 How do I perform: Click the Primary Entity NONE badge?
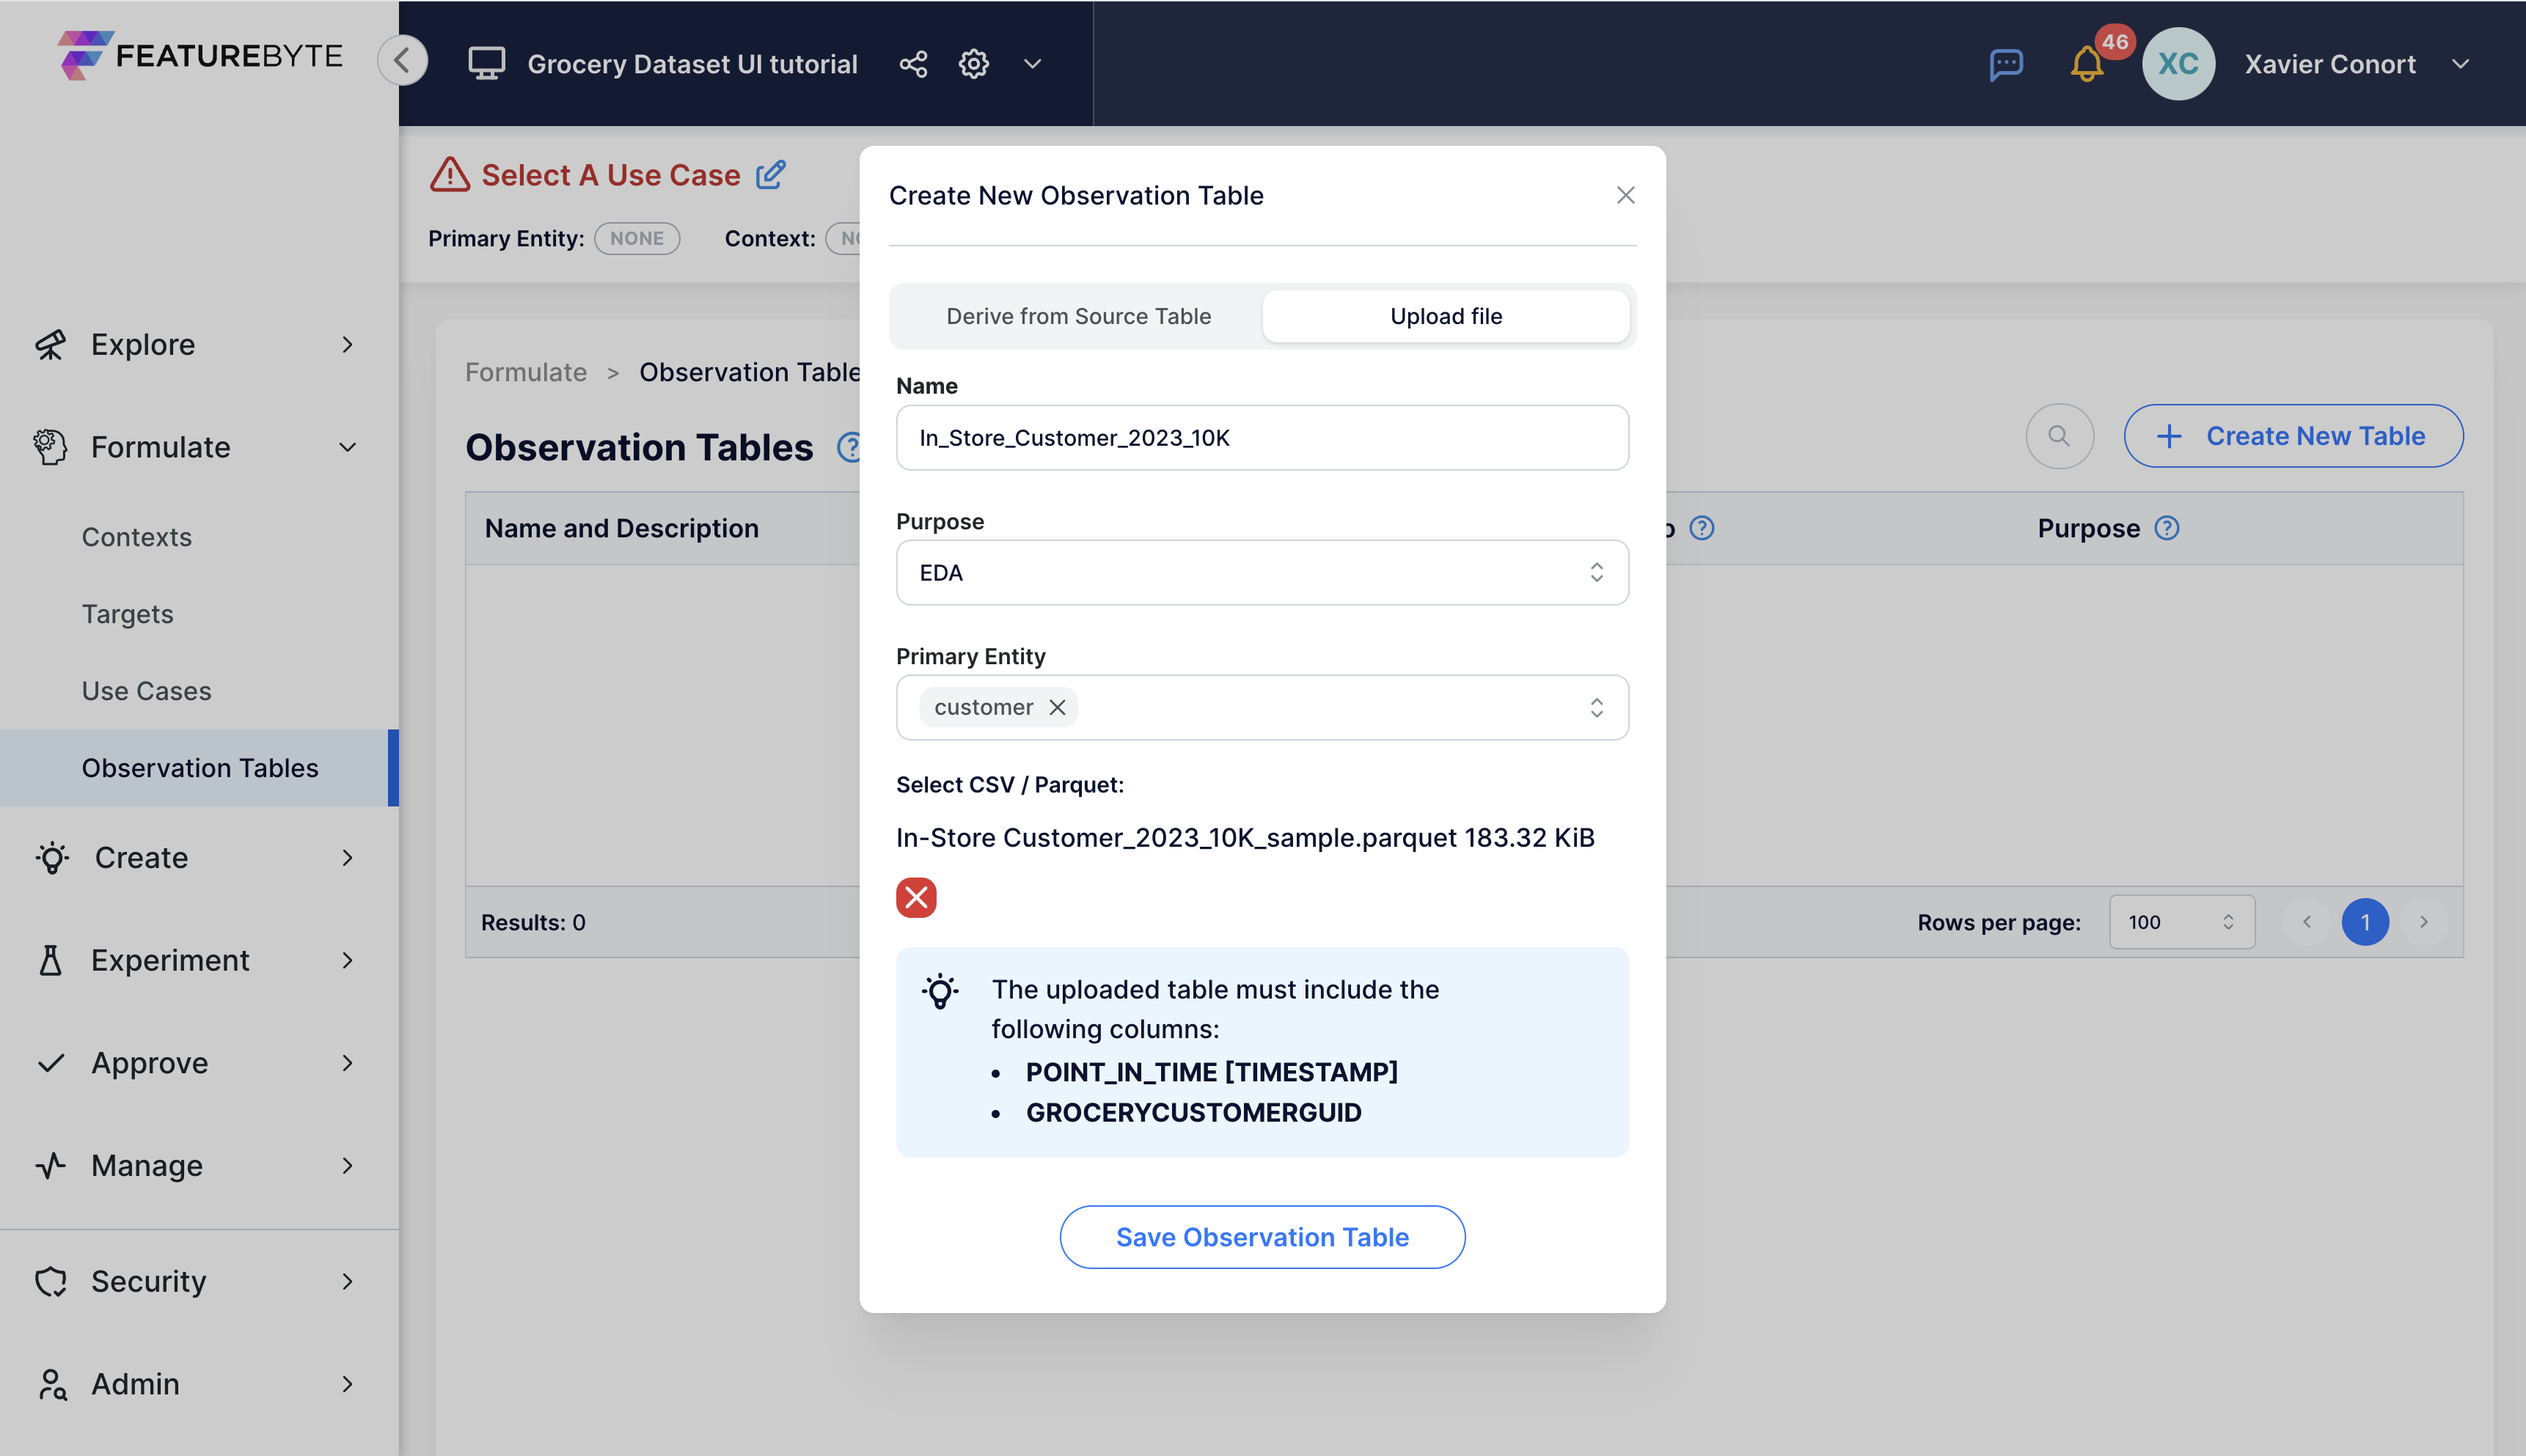click(637, 238)
